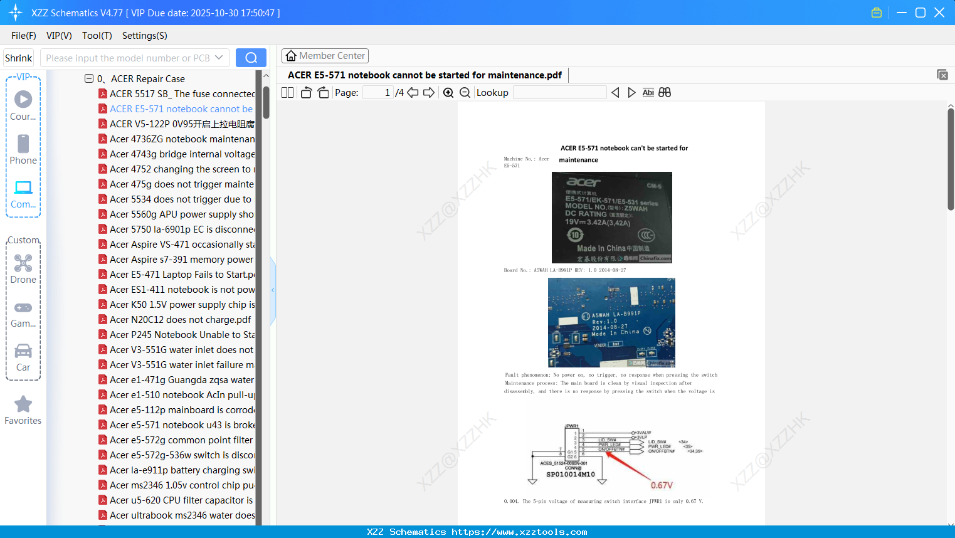This screenshot has height=538, width=955.
Task: Rotate the page clockwise
Action: point(323,93)
